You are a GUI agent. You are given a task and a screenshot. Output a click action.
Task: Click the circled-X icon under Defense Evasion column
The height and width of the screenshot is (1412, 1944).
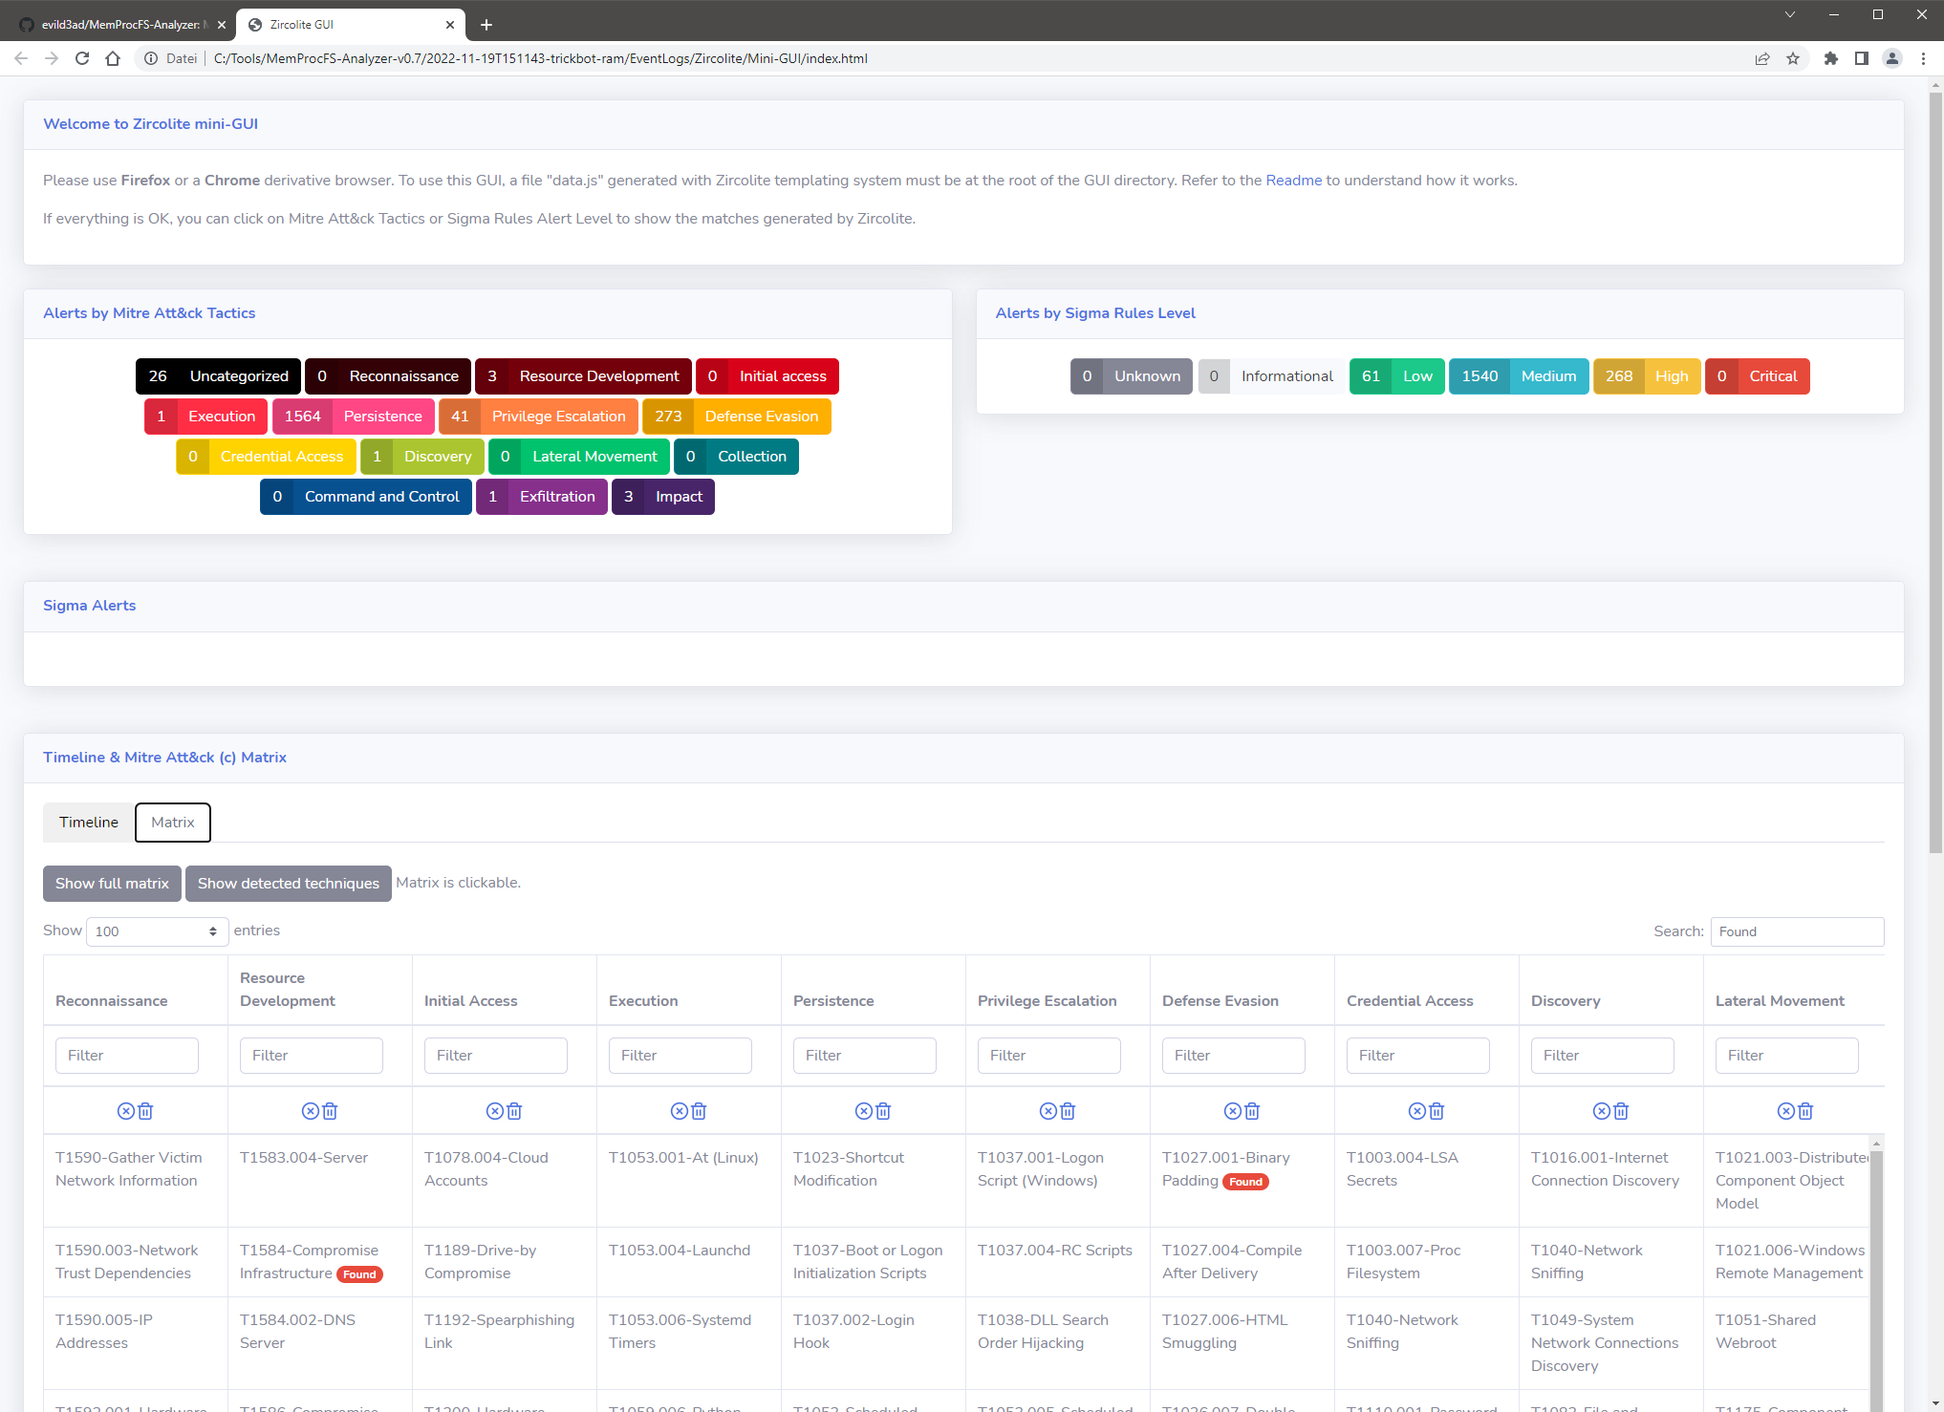(x=1232, y=1111)
